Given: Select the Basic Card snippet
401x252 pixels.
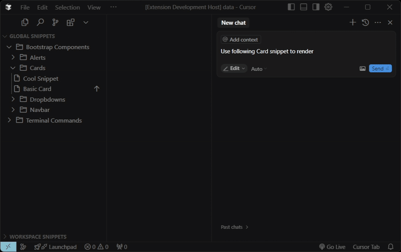Looking at the screenshot, I should point(37,89).
